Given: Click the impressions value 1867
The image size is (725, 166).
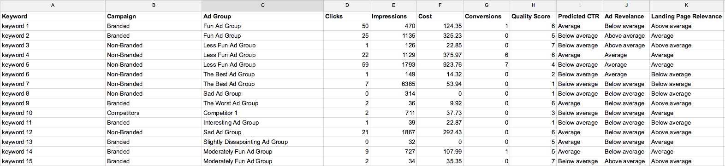Looking at the screenshot, I should pyautogui.click(x=393, y=132).
